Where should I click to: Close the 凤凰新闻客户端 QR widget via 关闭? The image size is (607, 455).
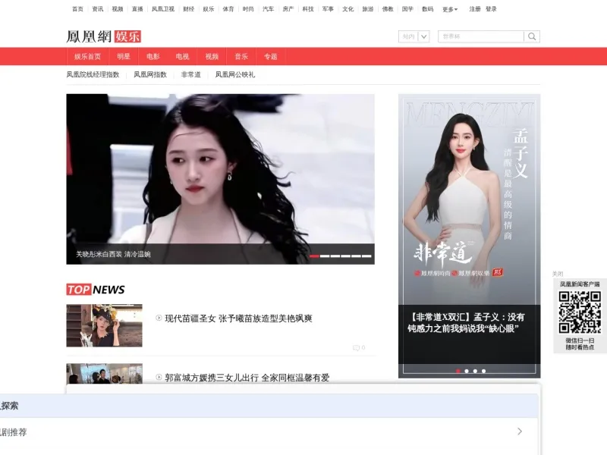pos(558,274)
